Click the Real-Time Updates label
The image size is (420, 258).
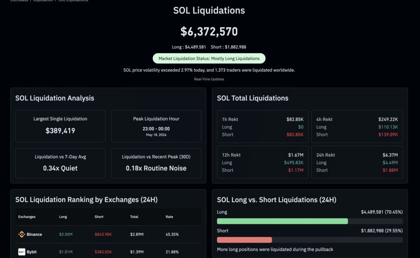pyautogui.click(x=209, y=79)
